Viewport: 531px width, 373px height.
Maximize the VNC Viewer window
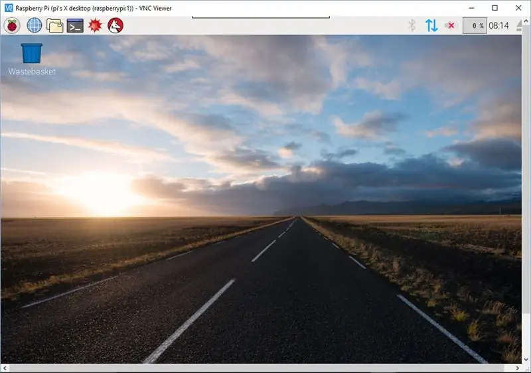coord(494,8)
